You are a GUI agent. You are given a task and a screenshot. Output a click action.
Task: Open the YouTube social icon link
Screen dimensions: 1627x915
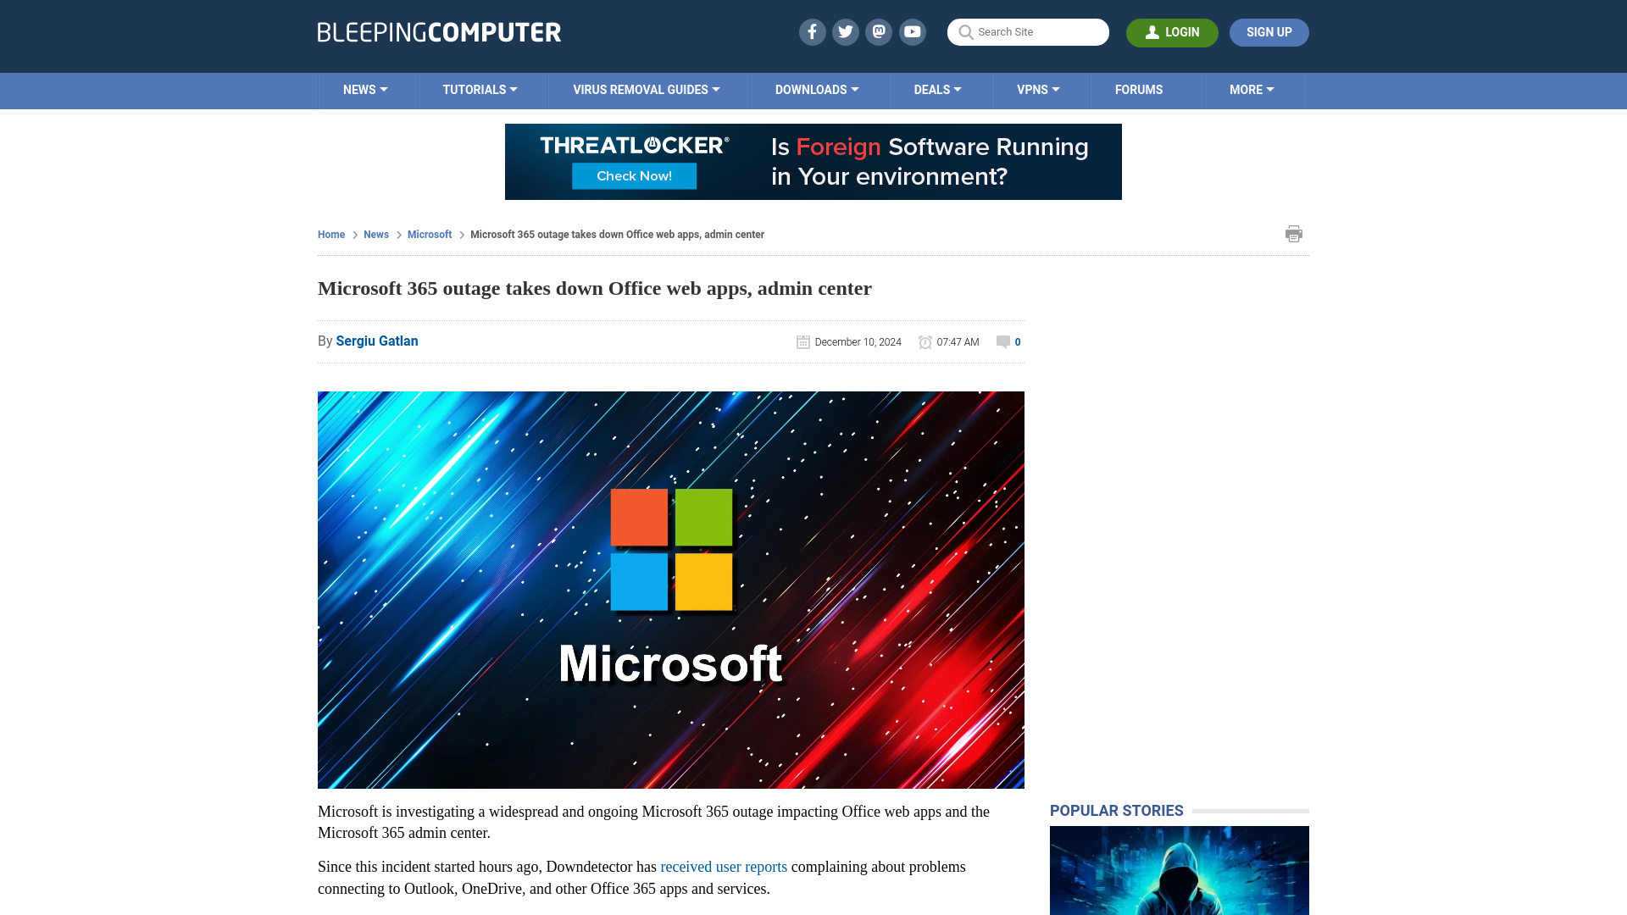pyautogui.click(x=913, y=31)
